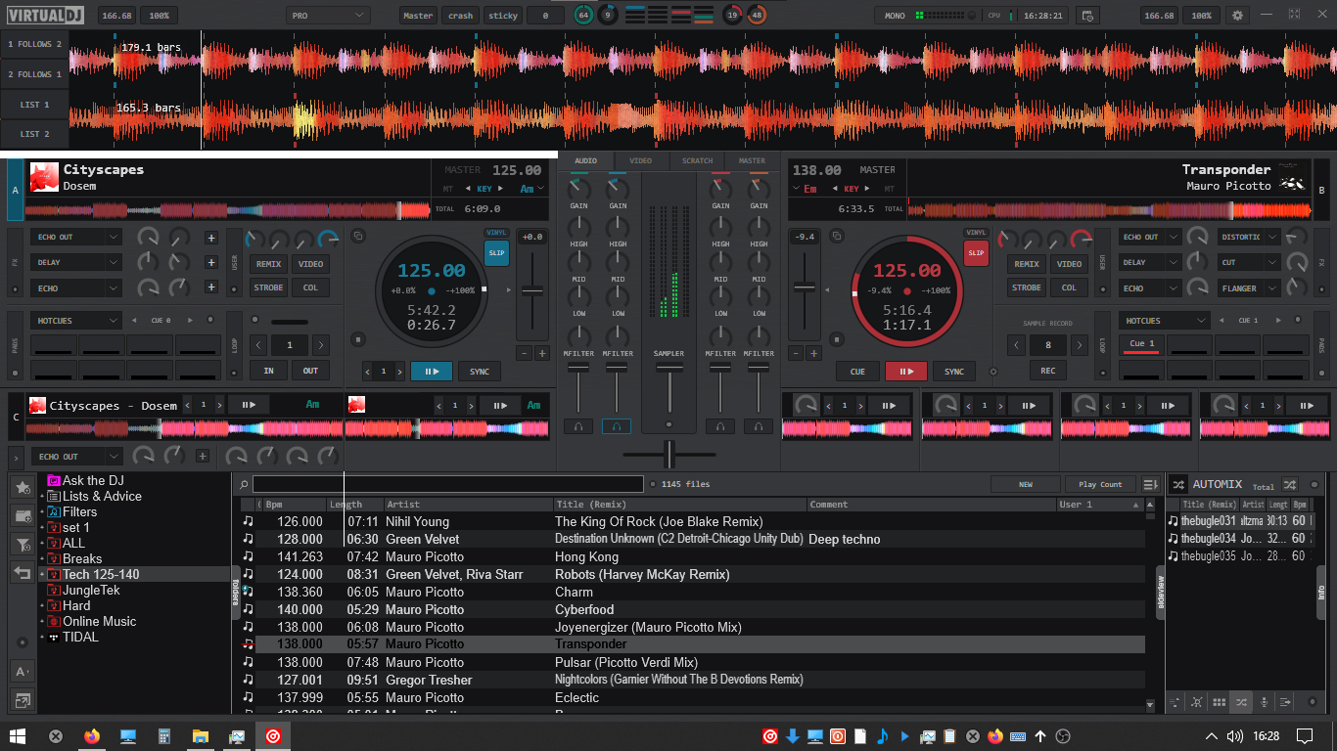Open the calculator icon in the taskbar

(x=164, y=736)
